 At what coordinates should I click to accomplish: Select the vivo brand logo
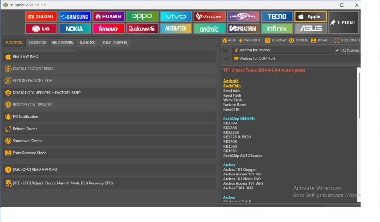coord(176,17)
